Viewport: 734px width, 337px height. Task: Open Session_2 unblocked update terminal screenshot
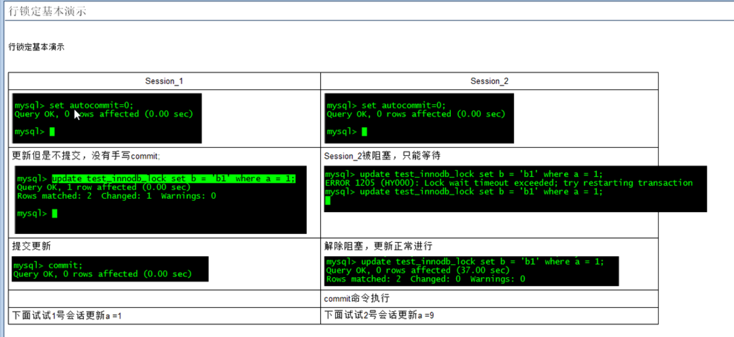coord(472,271)
